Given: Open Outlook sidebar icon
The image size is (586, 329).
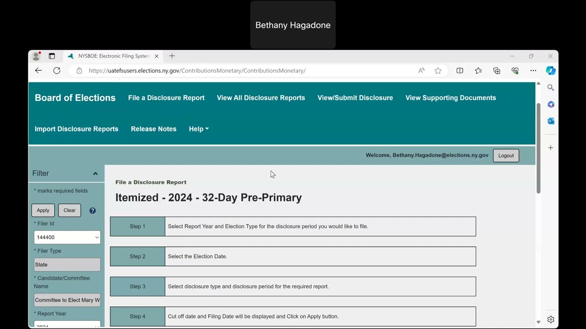Looking at the screenshot, I should click(x=551, y=121).
